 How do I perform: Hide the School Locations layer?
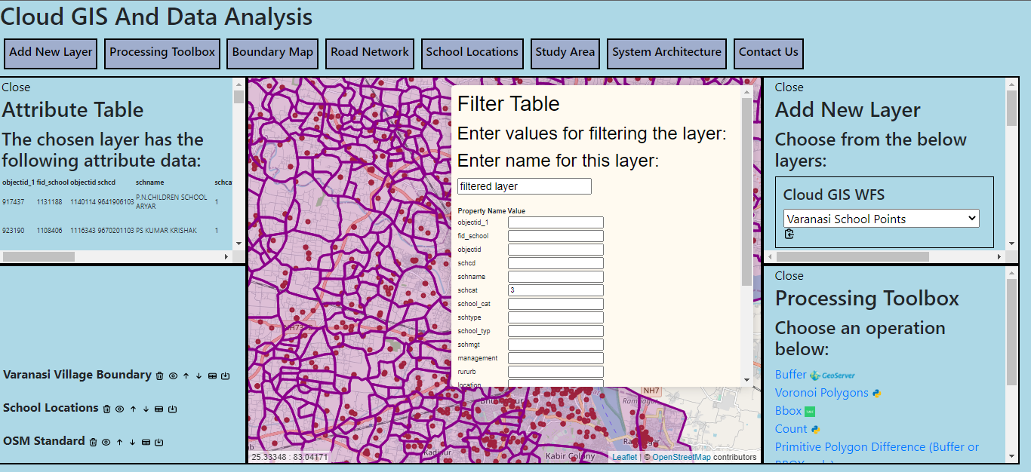[119, 409]
